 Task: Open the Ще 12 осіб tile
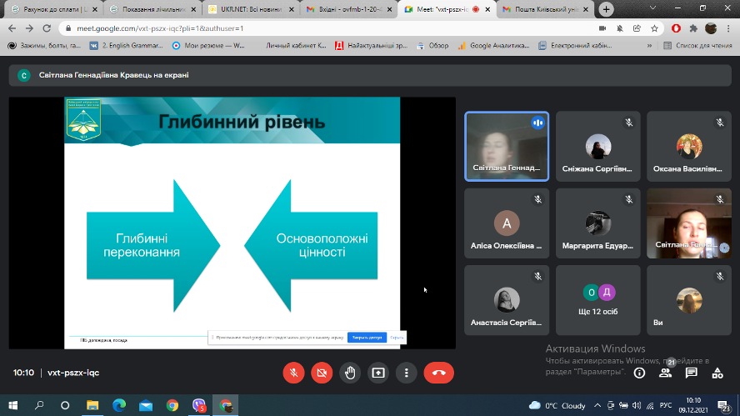(x=598, y=300)
